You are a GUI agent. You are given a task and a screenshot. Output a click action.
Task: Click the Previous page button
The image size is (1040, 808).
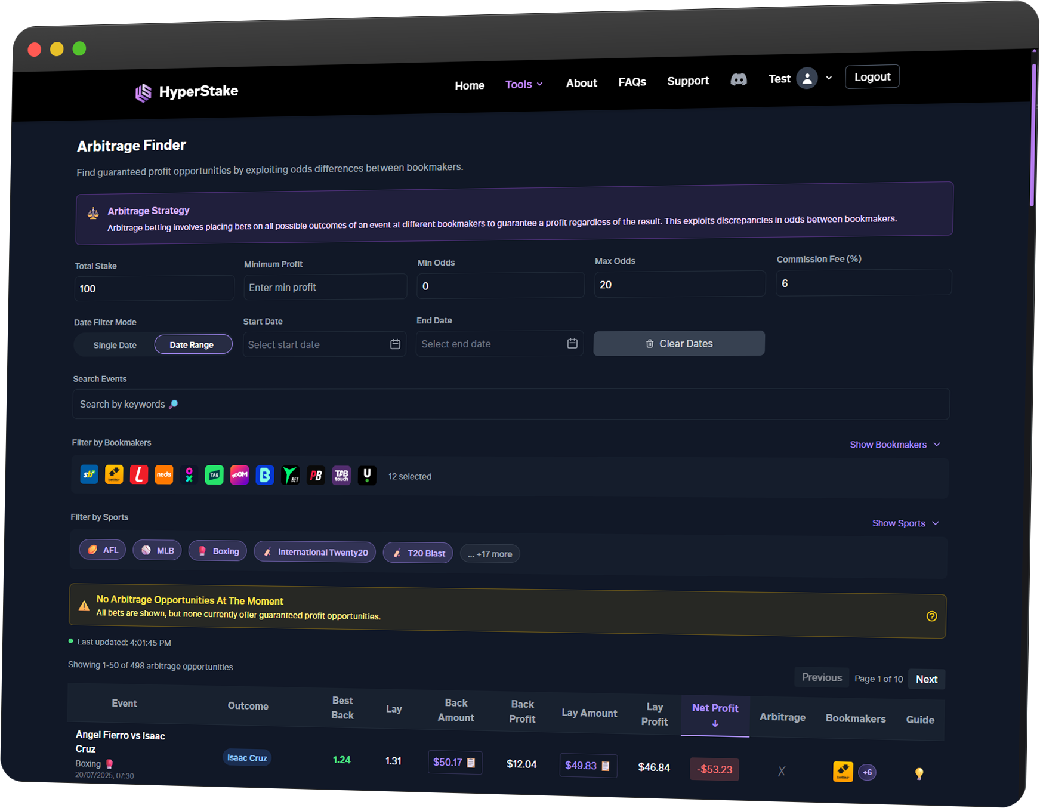tap(822, 677)
